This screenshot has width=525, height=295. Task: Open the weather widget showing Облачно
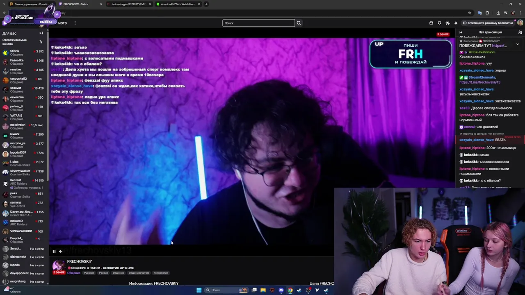click(11, 290)
